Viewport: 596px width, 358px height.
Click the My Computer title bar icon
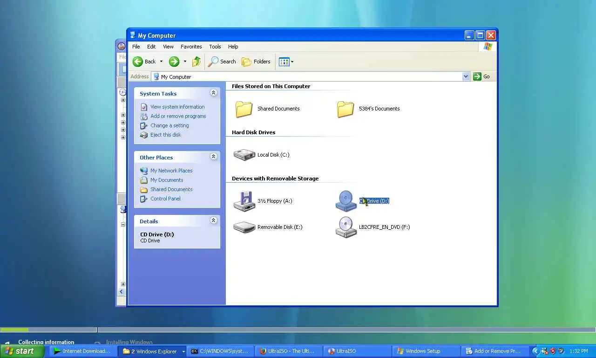click(133, 35)
